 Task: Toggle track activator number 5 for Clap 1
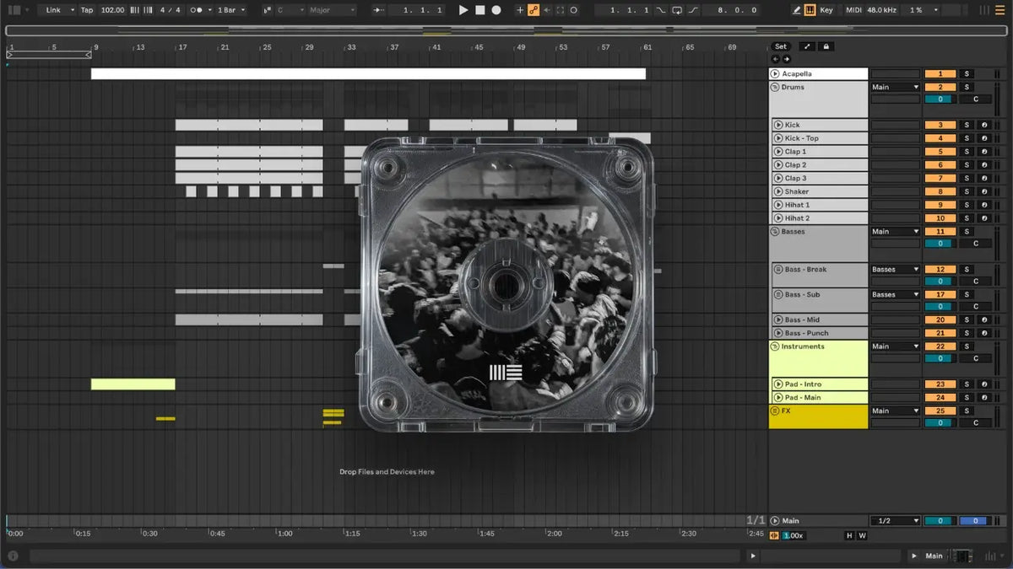(x=940, y=152)
